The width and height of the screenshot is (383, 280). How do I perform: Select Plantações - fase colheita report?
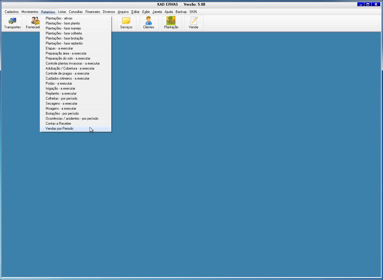[x=76, y=33]
